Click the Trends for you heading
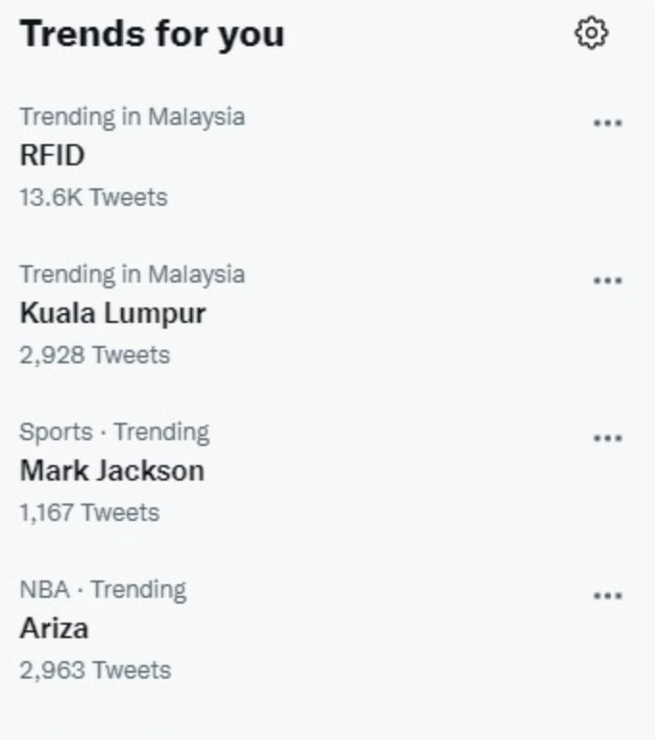The width and height of the screenshot is (655, 740). [152, 34]
